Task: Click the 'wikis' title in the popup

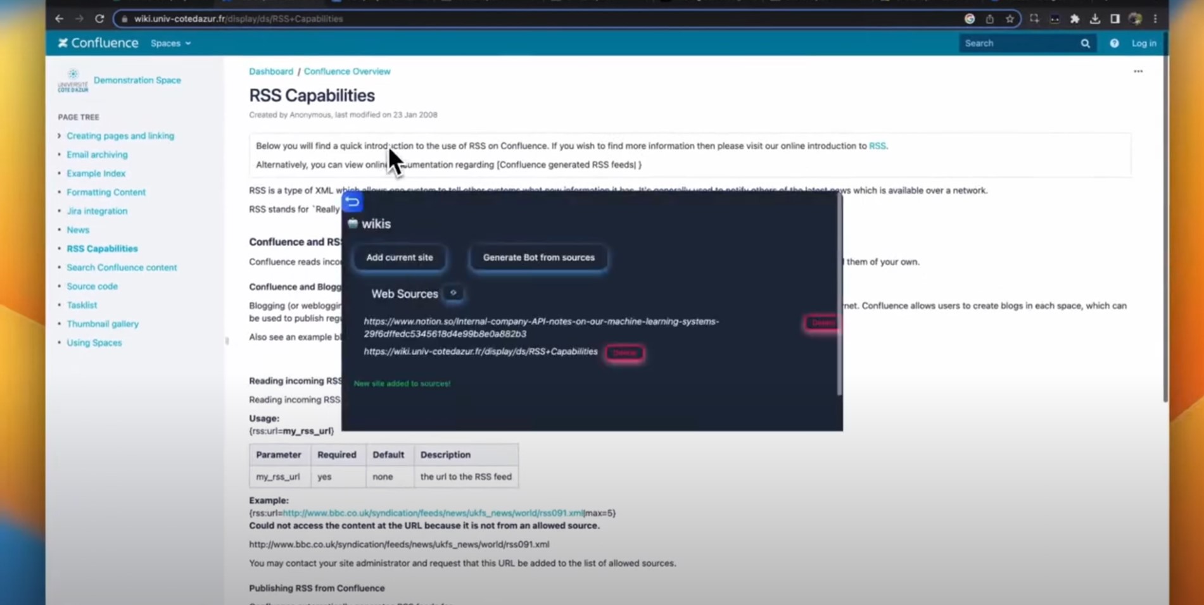Action: [x=376, y=224]
